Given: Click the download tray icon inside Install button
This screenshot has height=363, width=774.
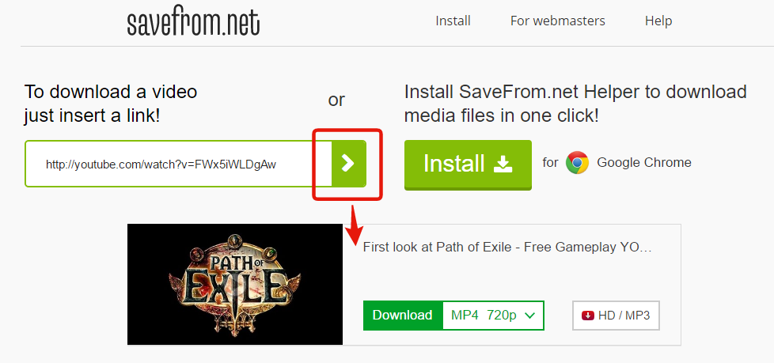Looking at the screenshot, I should (x=503, y=164).
